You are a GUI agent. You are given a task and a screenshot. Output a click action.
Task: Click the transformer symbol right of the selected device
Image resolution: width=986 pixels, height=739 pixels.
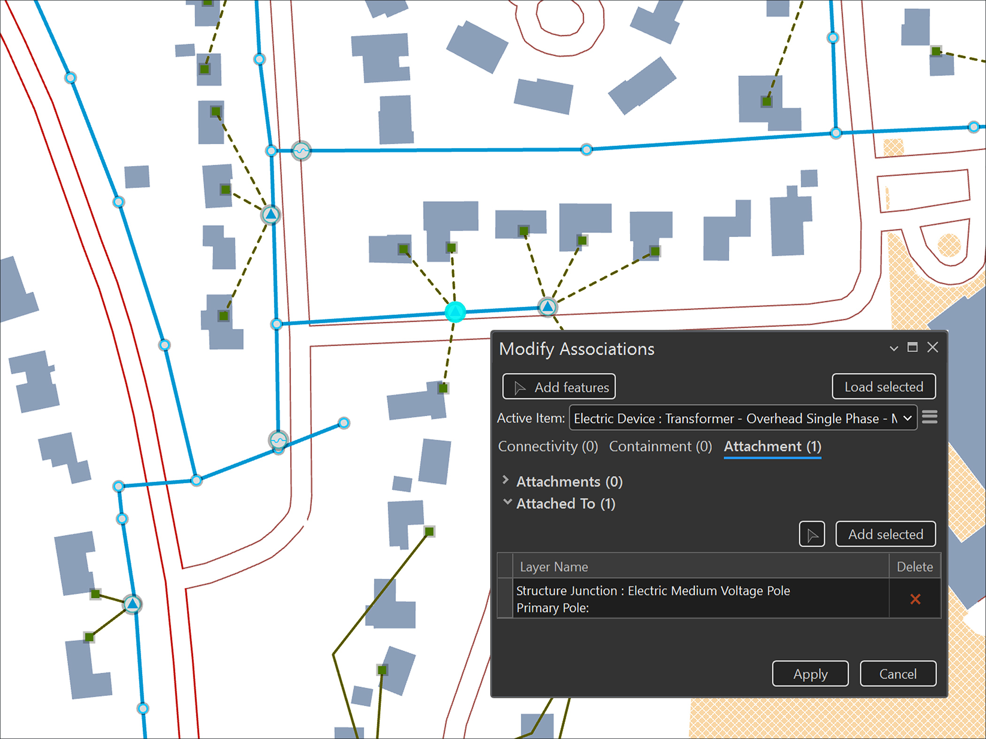(547, 307)
